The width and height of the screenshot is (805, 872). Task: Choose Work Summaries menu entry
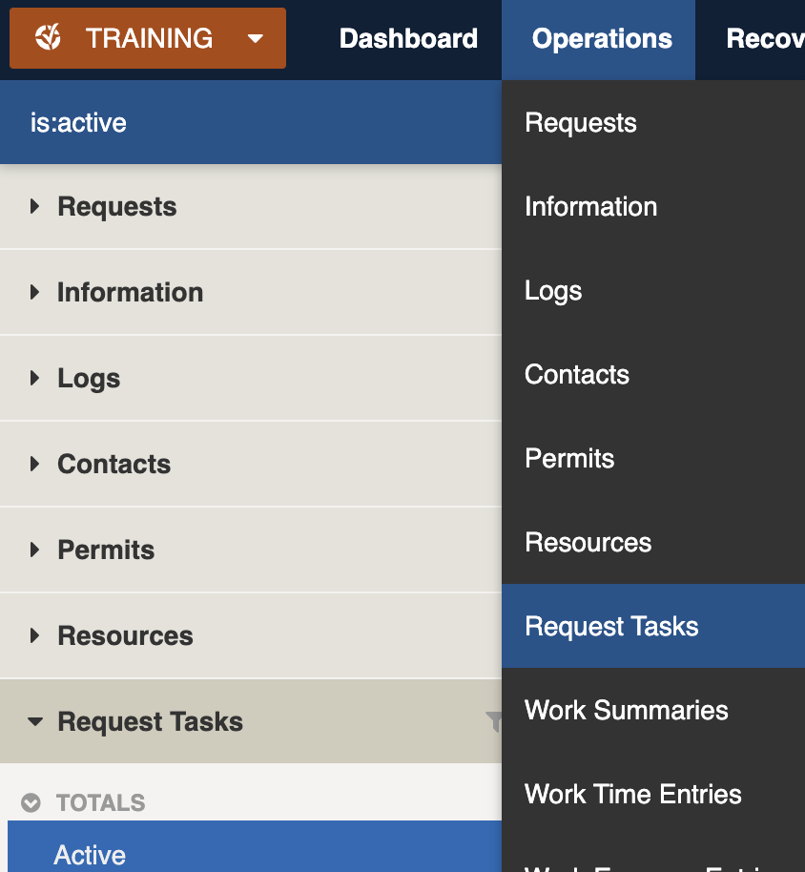[626, 711]
